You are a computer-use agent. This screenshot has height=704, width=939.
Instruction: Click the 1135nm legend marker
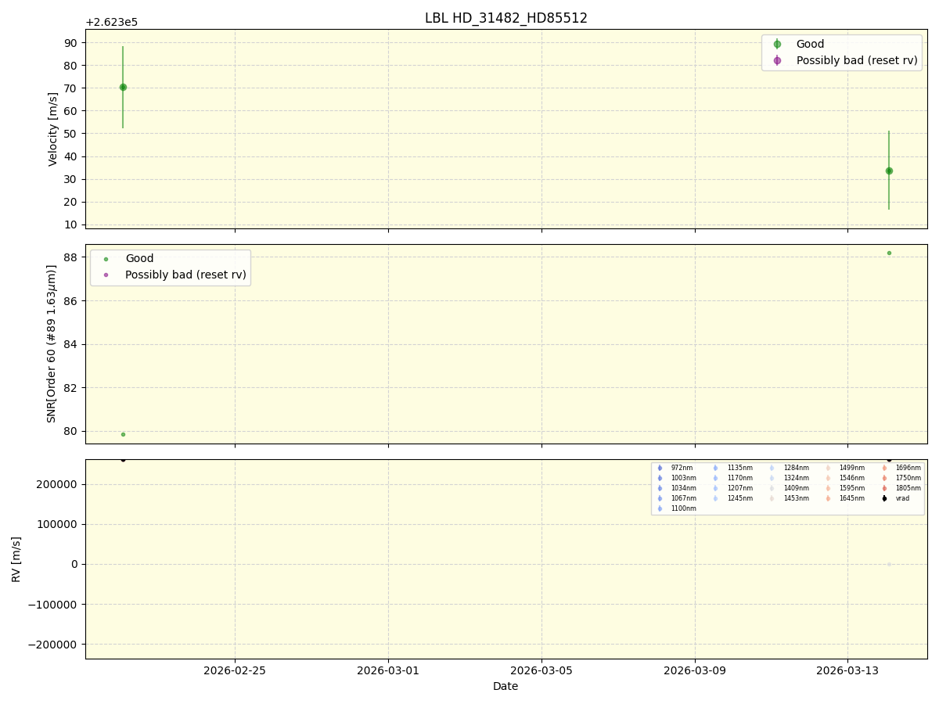pos(715,468)
